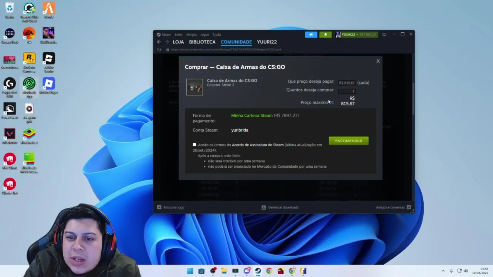The image size is (493, 277).
Task: Open Logitech G HUB shortcut
Action: click(10, 87)
